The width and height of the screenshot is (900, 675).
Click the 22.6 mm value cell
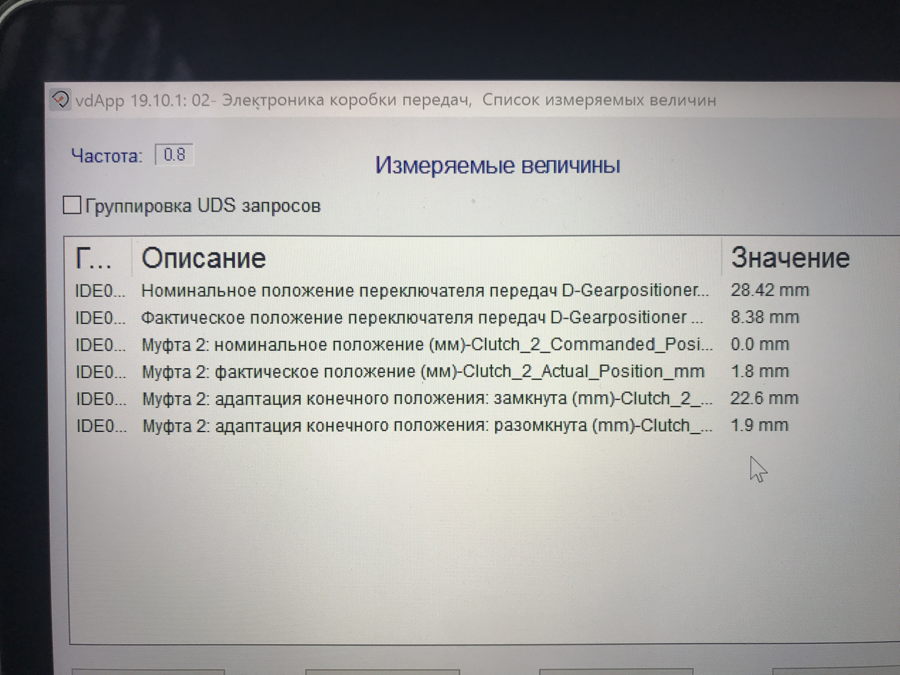(764, 399)
